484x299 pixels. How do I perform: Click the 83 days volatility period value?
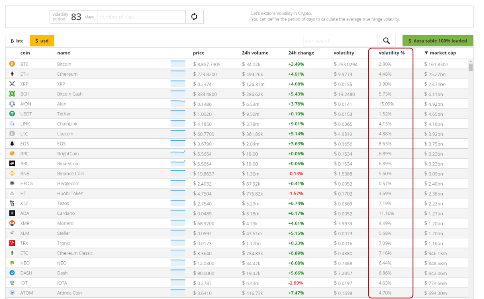coord(76,17)
